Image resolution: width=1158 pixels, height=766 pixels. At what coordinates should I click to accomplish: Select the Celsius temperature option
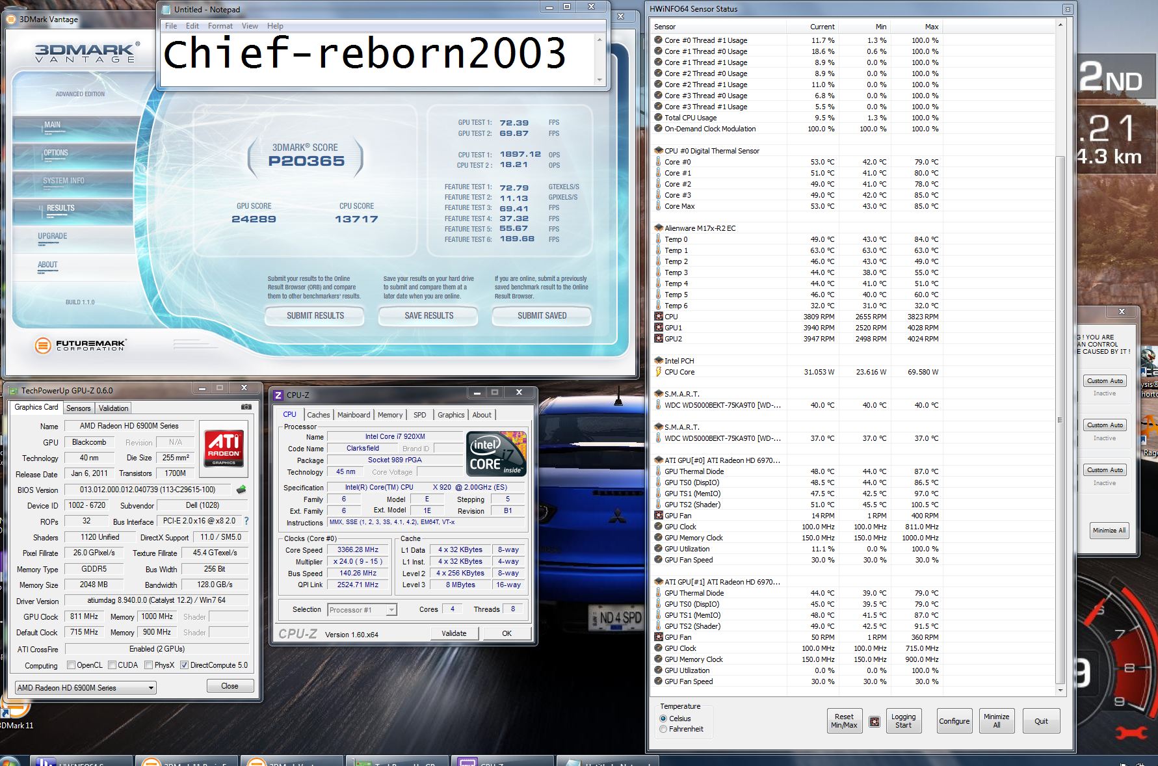coord(663,719)
